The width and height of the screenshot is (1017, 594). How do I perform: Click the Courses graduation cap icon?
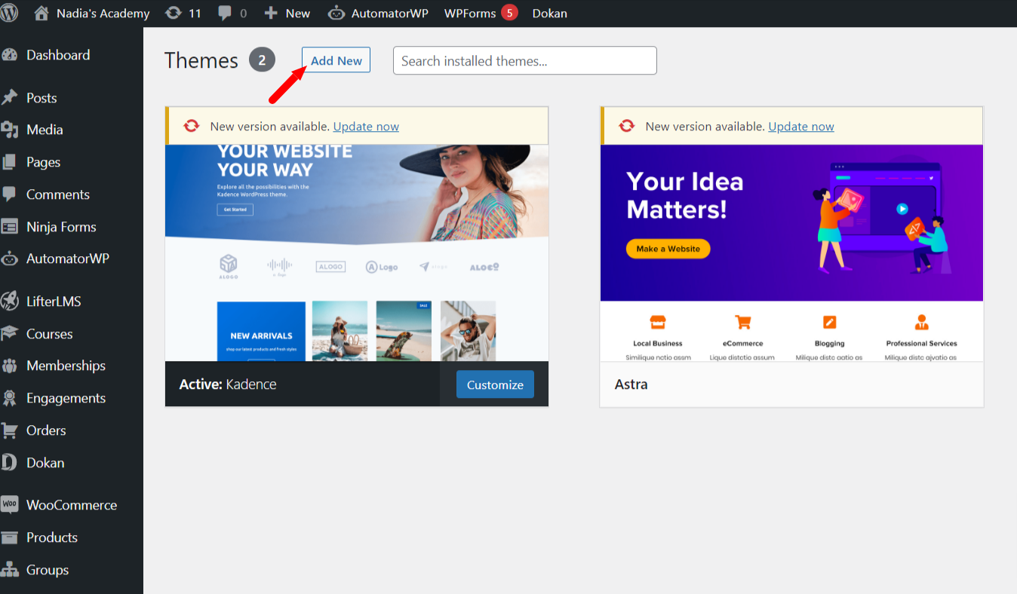pyautogui.click(x=10, y=333)
